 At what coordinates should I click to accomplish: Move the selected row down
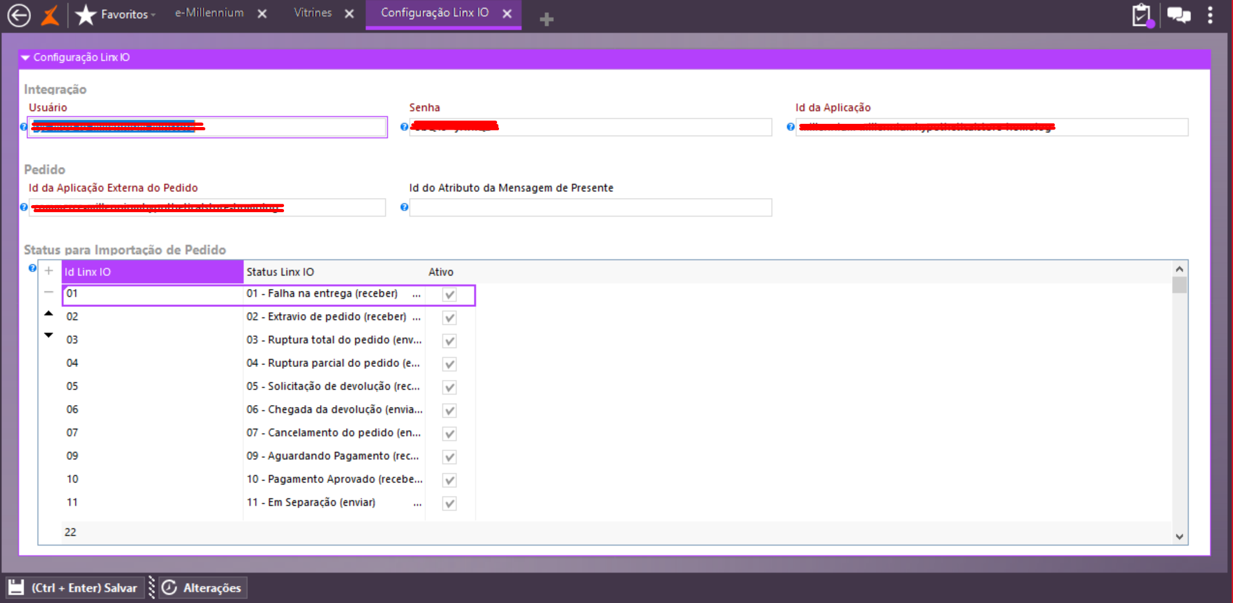(x=48, y=335)
